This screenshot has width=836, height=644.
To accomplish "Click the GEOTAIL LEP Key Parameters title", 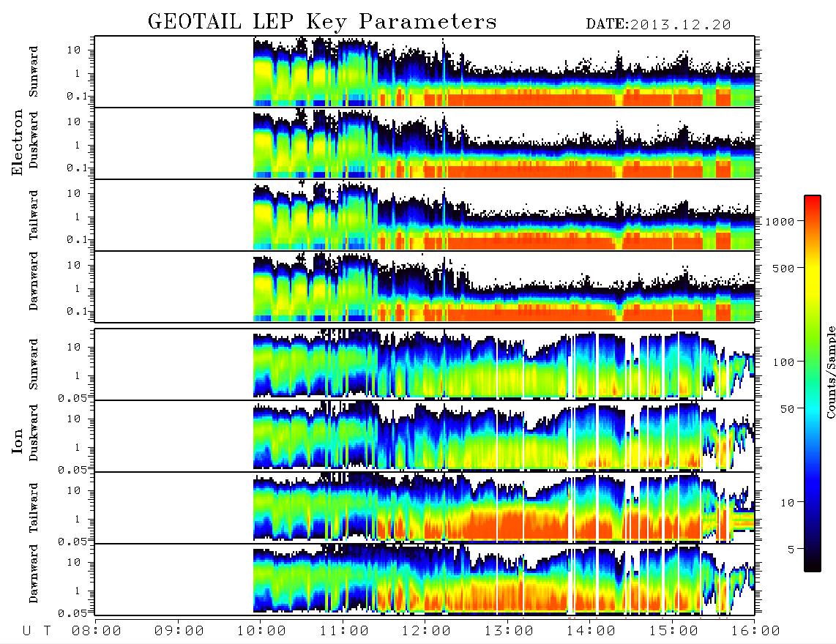I will coord(322,22).
